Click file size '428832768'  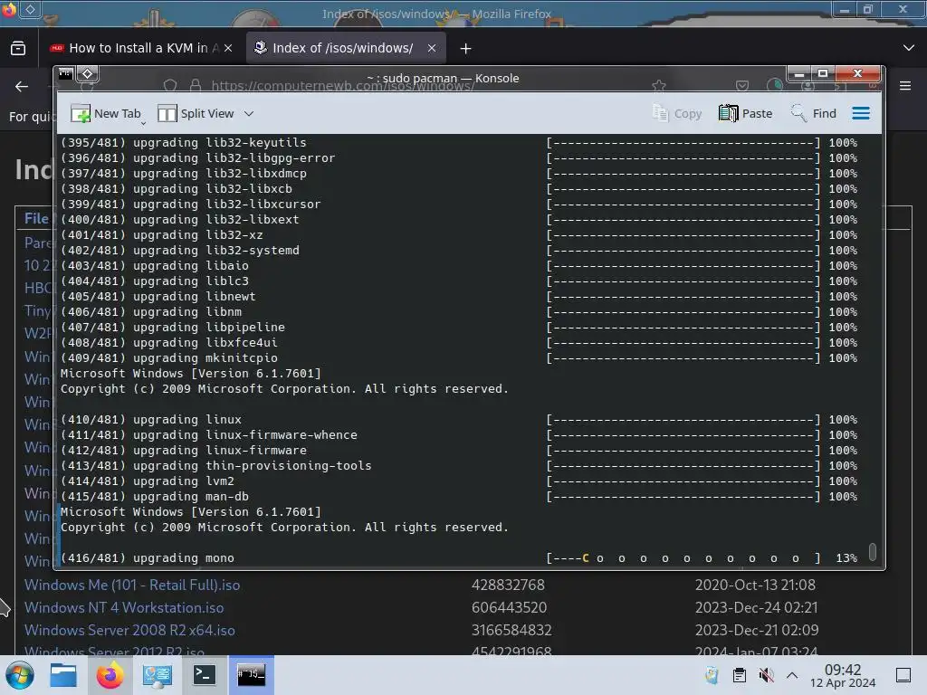[x=508, y=586]
